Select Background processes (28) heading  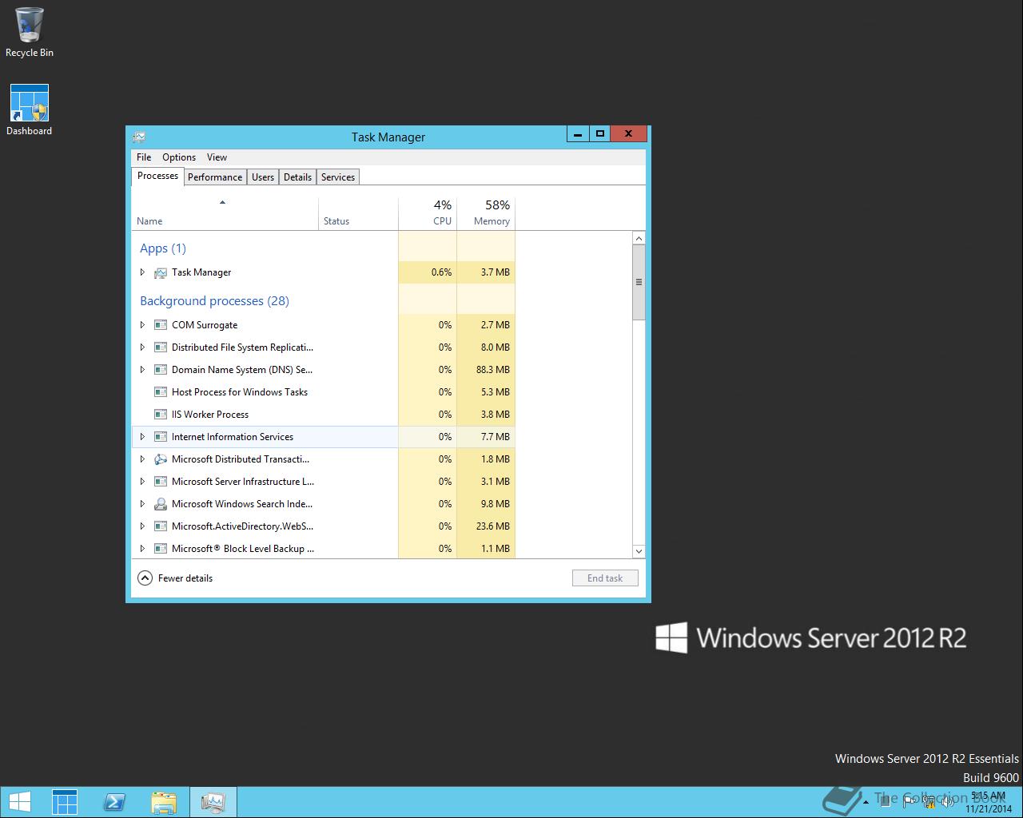click(214, 301)
